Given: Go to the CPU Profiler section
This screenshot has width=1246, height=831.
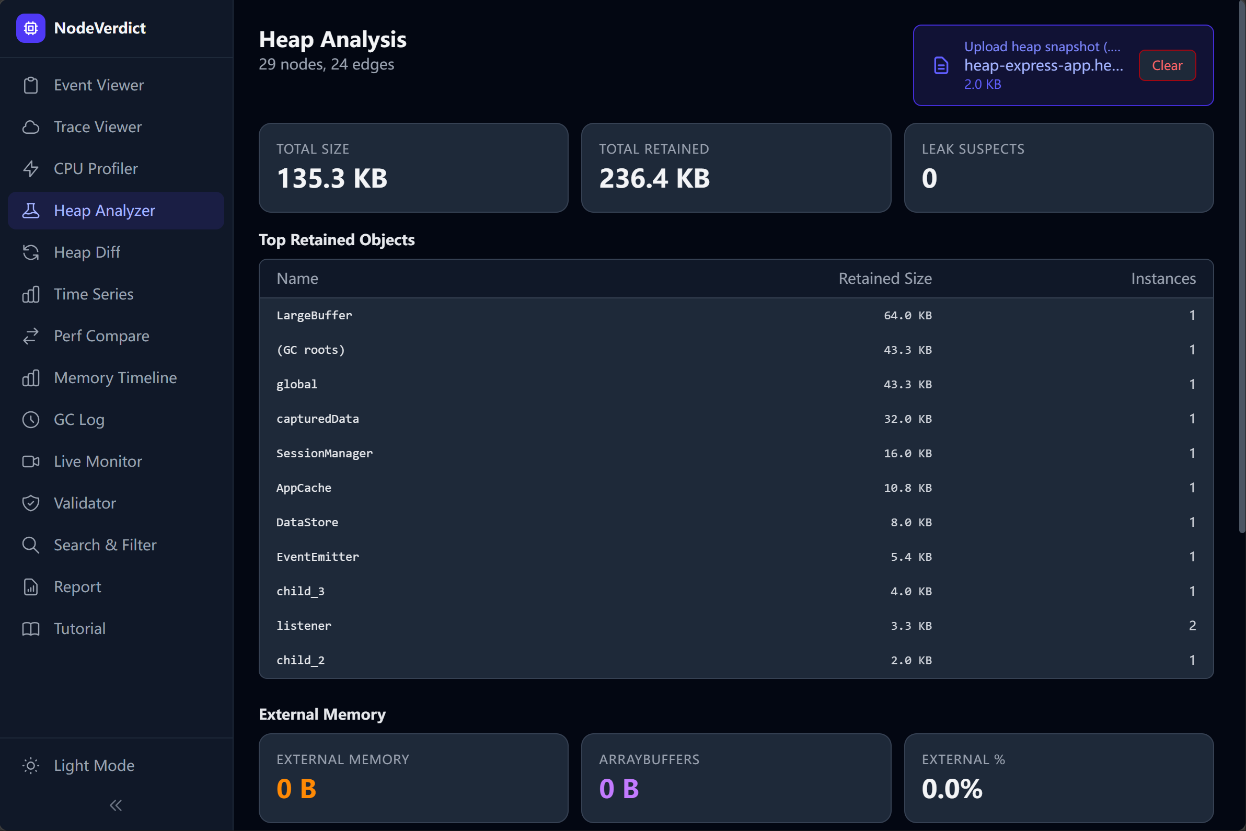Looking at the screenshot, I should 116,168.
